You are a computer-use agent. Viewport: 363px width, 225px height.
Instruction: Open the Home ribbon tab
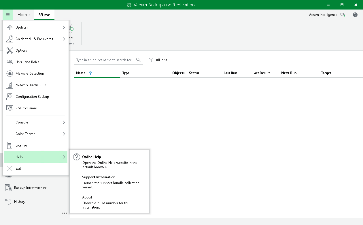pyautogui.click(x=24, y=15)
